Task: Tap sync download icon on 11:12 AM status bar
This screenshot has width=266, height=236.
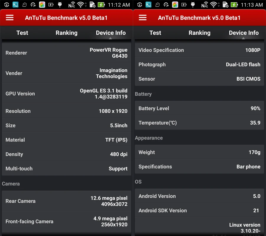Action: click(7, 5)
